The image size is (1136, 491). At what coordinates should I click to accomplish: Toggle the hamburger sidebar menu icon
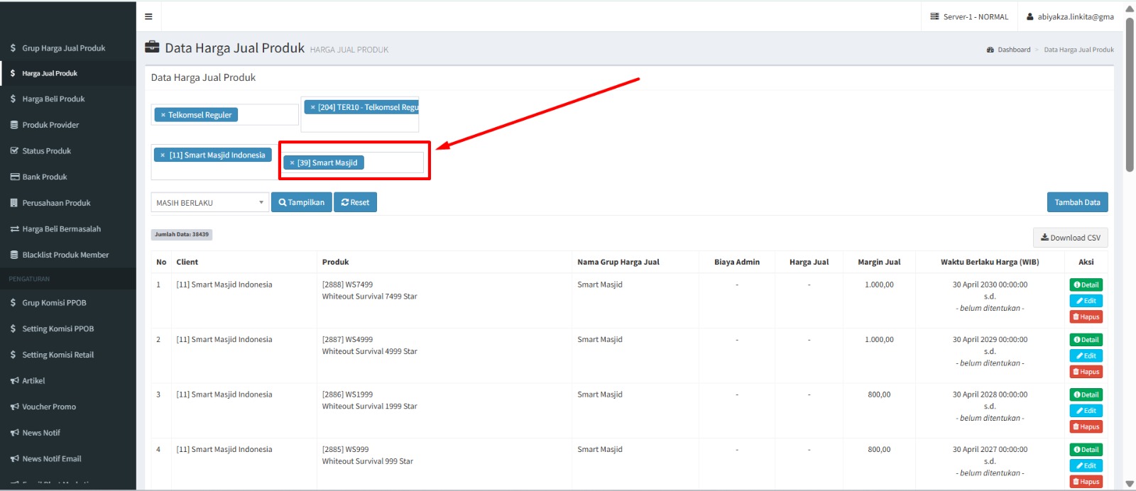point(148,16)
